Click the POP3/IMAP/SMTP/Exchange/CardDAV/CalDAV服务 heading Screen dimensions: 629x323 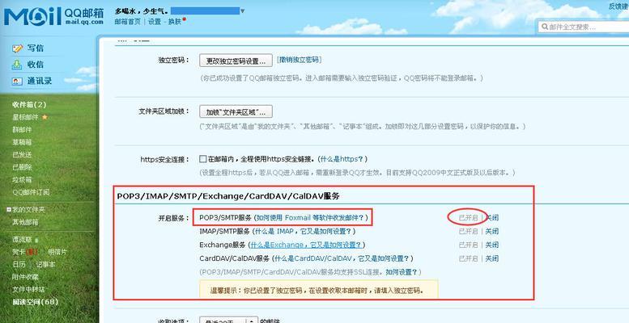point(228,196)
